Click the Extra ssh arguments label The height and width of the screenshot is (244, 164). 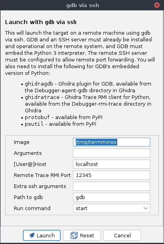40,186
